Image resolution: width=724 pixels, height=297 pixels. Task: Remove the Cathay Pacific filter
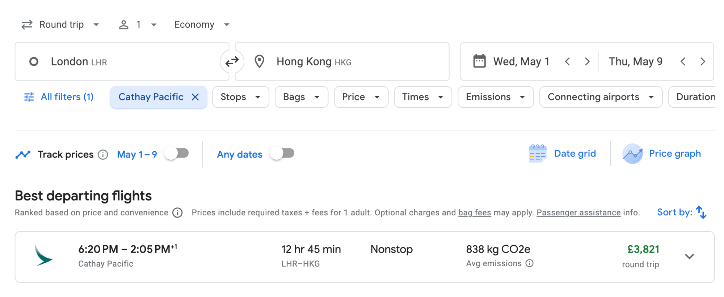coord(195,97)
